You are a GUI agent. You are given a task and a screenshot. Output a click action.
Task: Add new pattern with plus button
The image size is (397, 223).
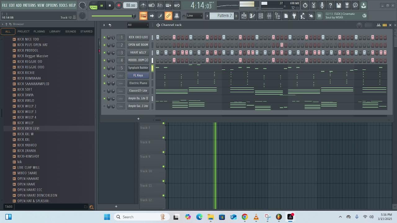point(236,16)
